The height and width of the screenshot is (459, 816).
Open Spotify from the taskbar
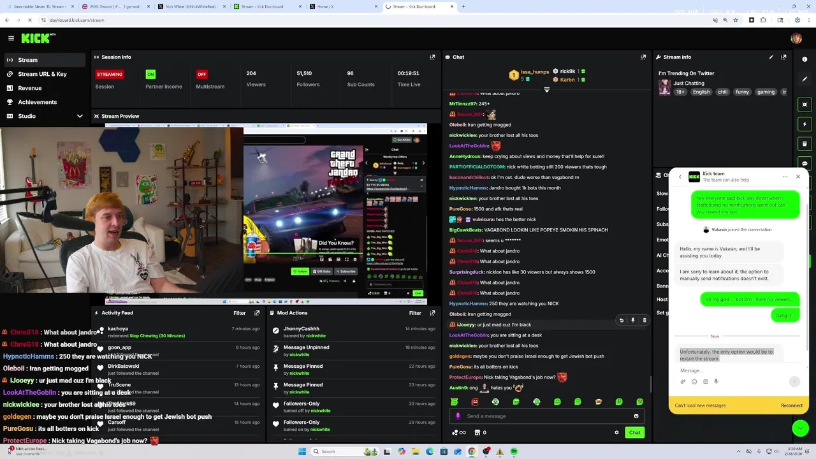(x=514, y=451)
